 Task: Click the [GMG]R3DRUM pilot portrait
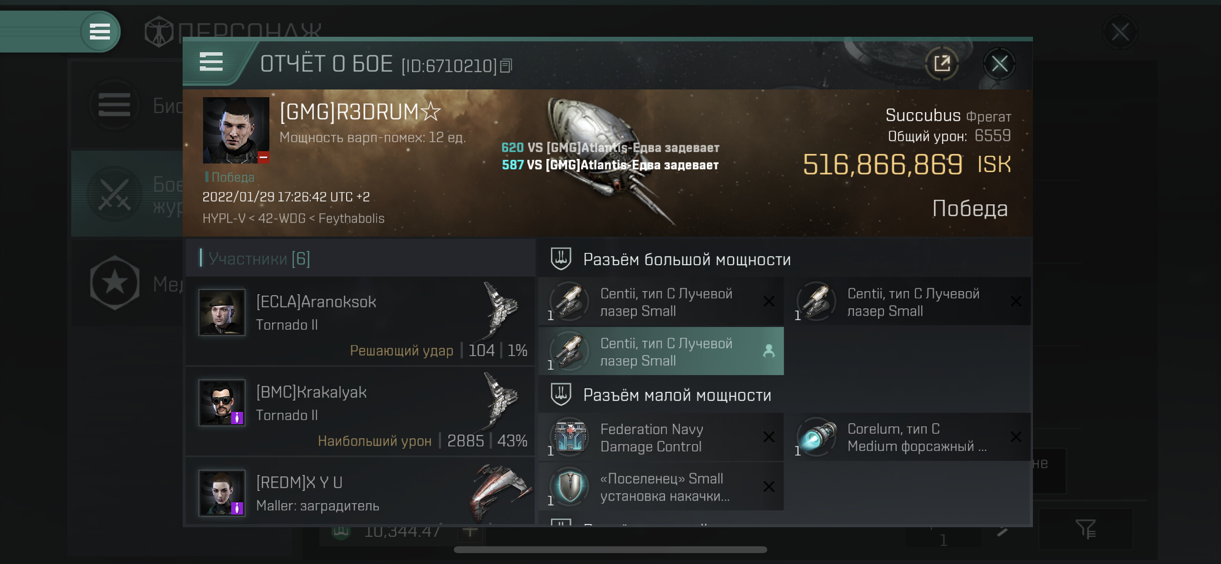236,130
